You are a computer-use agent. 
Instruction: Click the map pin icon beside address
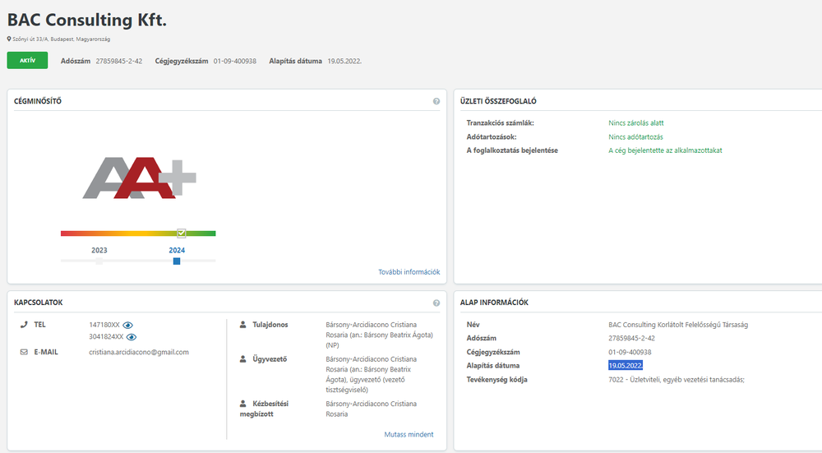tap(9, 39)
